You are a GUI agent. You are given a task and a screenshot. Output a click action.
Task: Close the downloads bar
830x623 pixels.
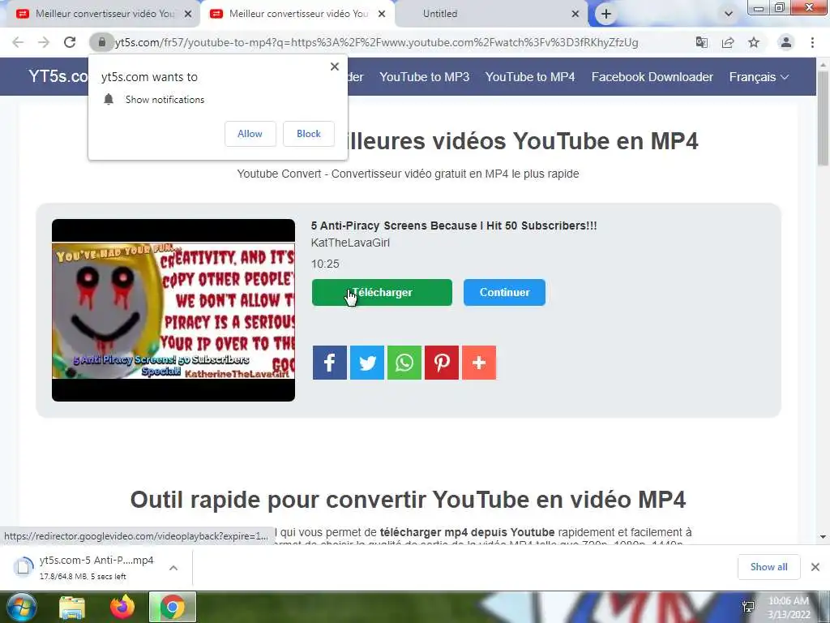(815, 567)
